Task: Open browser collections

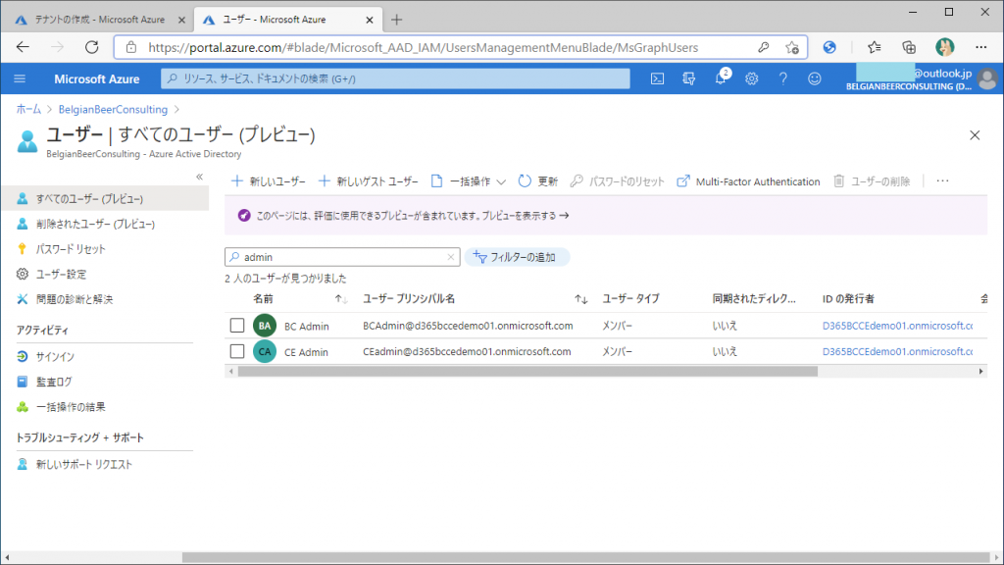Action: 909,47
